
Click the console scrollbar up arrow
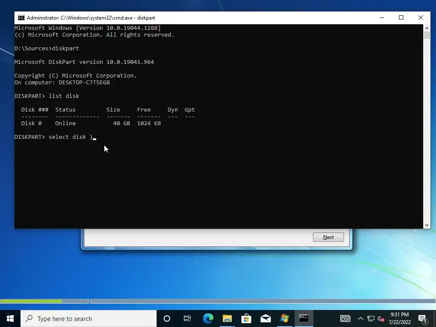click(427, 28)
